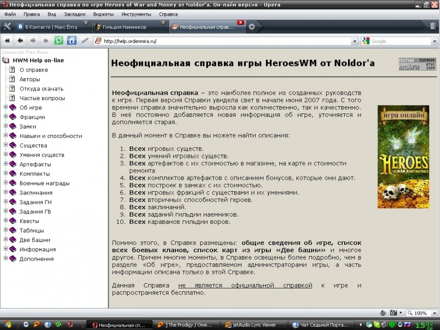The width and height of the screenshot is (440, 330).
Task: Click the Windows Start button
Action: pos(8,325)
